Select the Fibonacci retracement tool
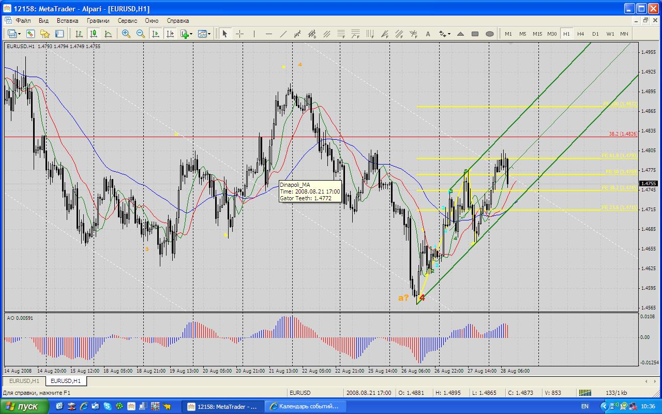The height and width of the screenshot is (414, 662). point(341,34)
